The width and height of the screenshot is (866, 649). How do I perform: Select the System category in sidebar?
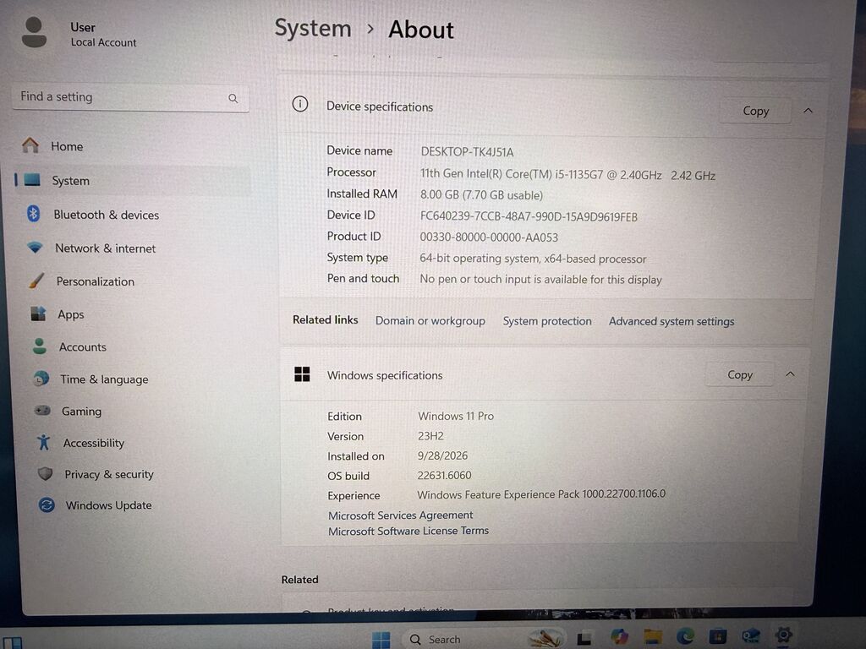133,181
